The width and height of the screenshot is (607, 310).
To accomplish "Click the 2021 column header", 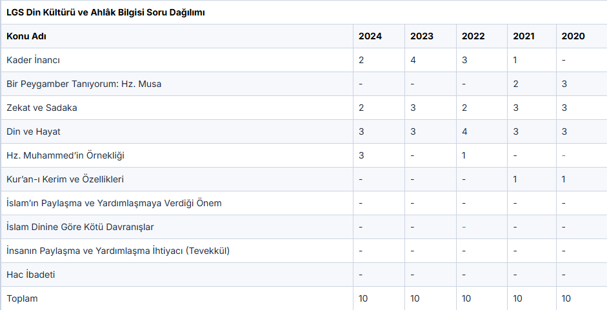I will click(524, 36).
